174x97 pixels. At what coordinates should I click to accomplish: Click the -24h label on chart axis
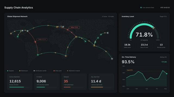point(128,89)
